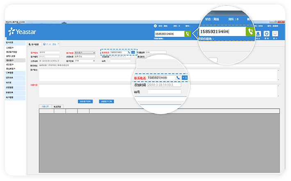This screenshot has width=291, height=181.
Task: Open 订单管理 in the left sidebar
Action: coord(10,73)
